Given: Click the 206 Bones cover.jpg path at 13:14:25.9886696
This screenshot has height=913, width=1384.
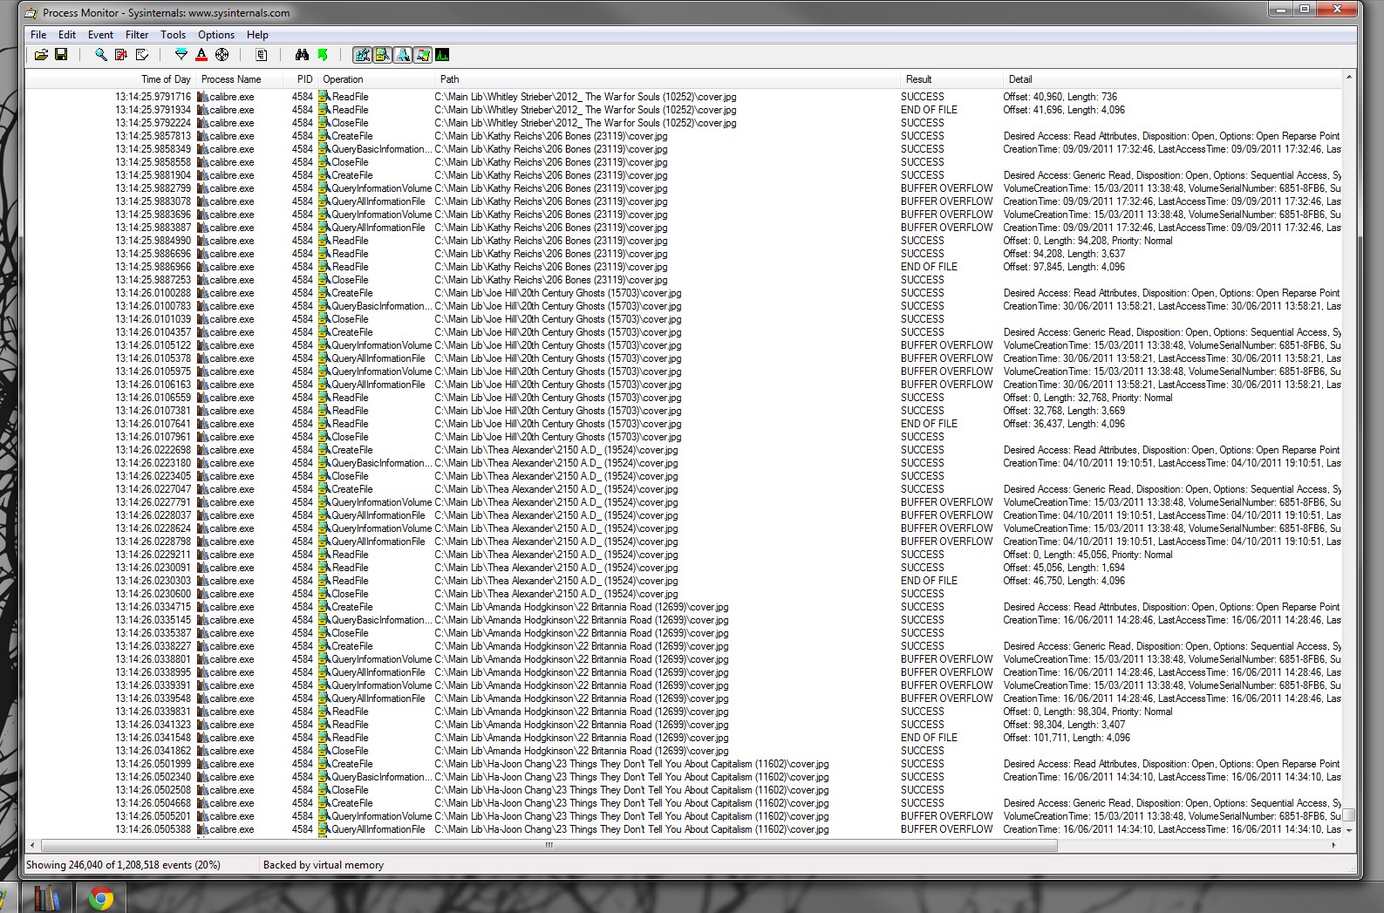Looking at the screenshot, I should [x=551, y=254].
